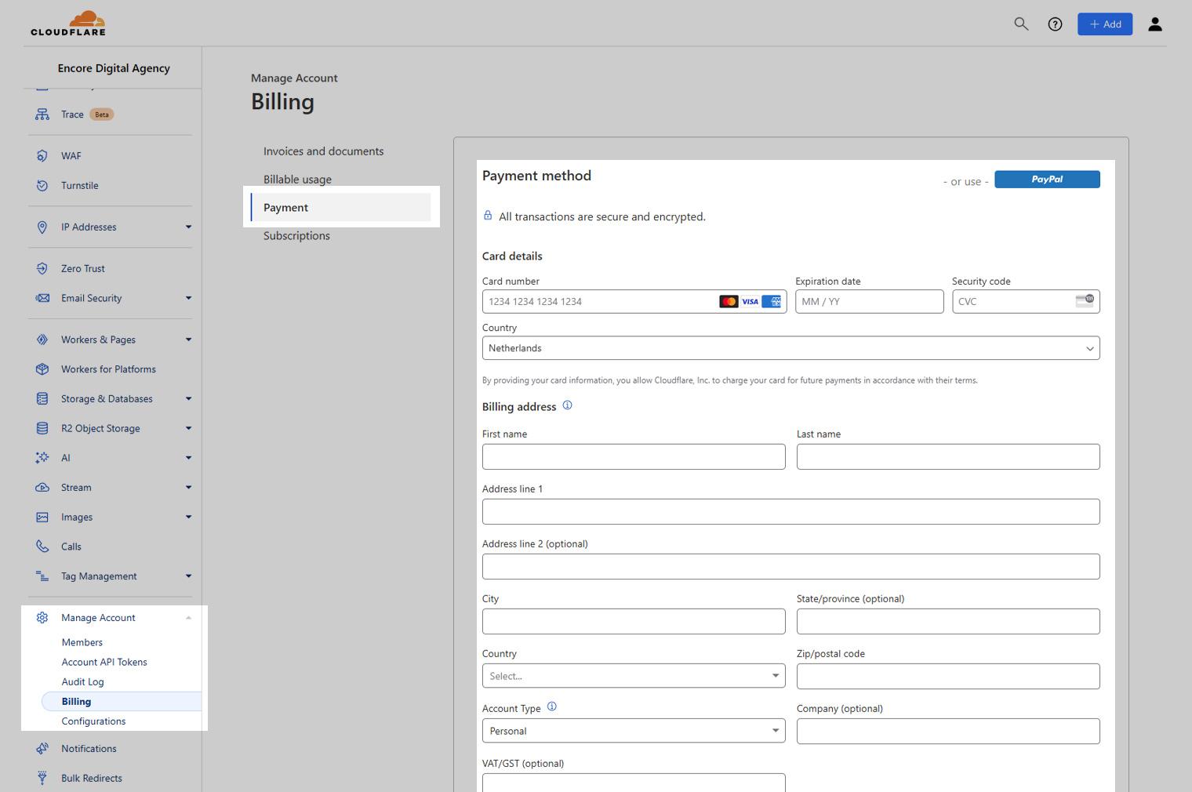The width and height of the screenshot is (1192, 792).
Task: Click the blue Add button
Action: click(1104, 24)
